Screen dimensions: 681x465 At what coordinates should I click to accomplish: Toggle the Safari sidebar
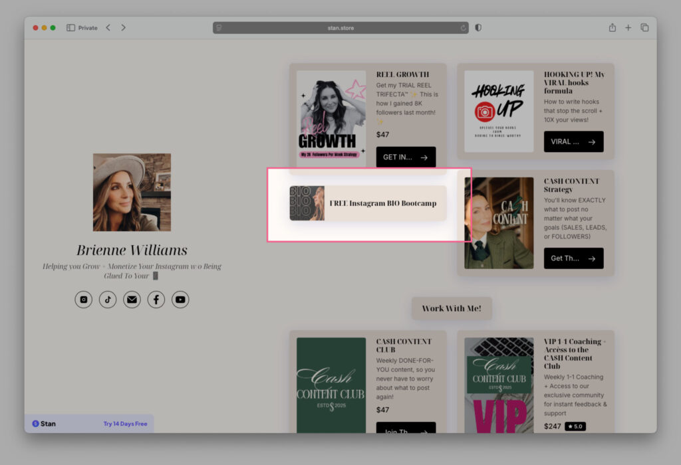(70, 28)
